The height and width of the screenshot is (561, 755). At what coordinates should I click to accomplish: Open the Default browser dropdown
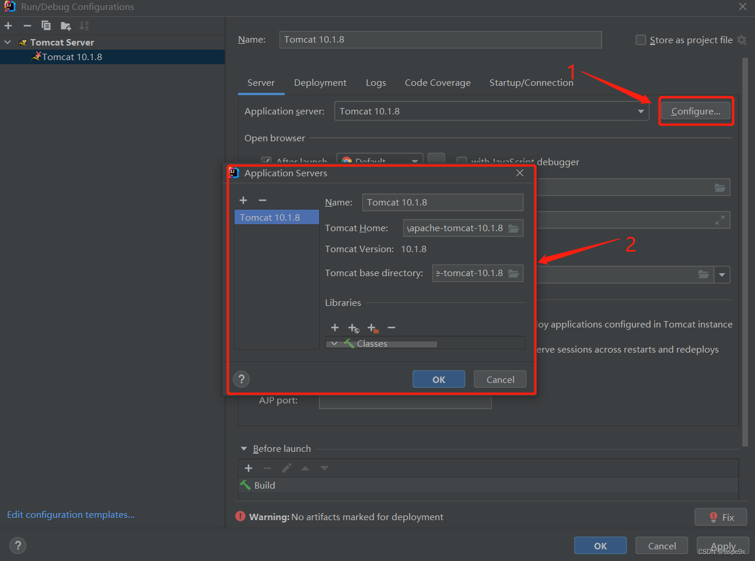tap(380, 160)
